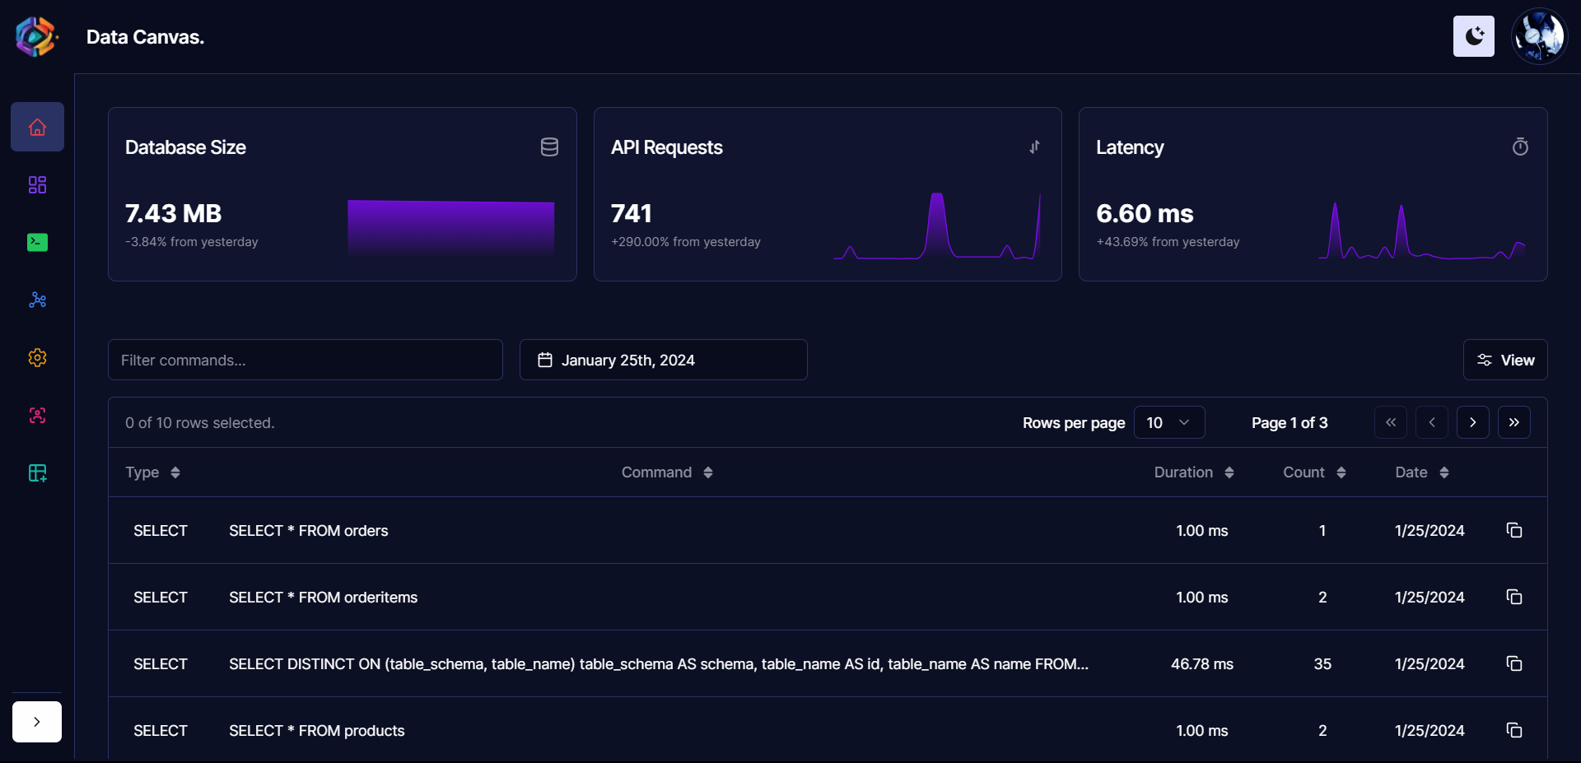Open the View column options button
Viewport: 1581px width, 763px height.
(x=1505, y=360)
